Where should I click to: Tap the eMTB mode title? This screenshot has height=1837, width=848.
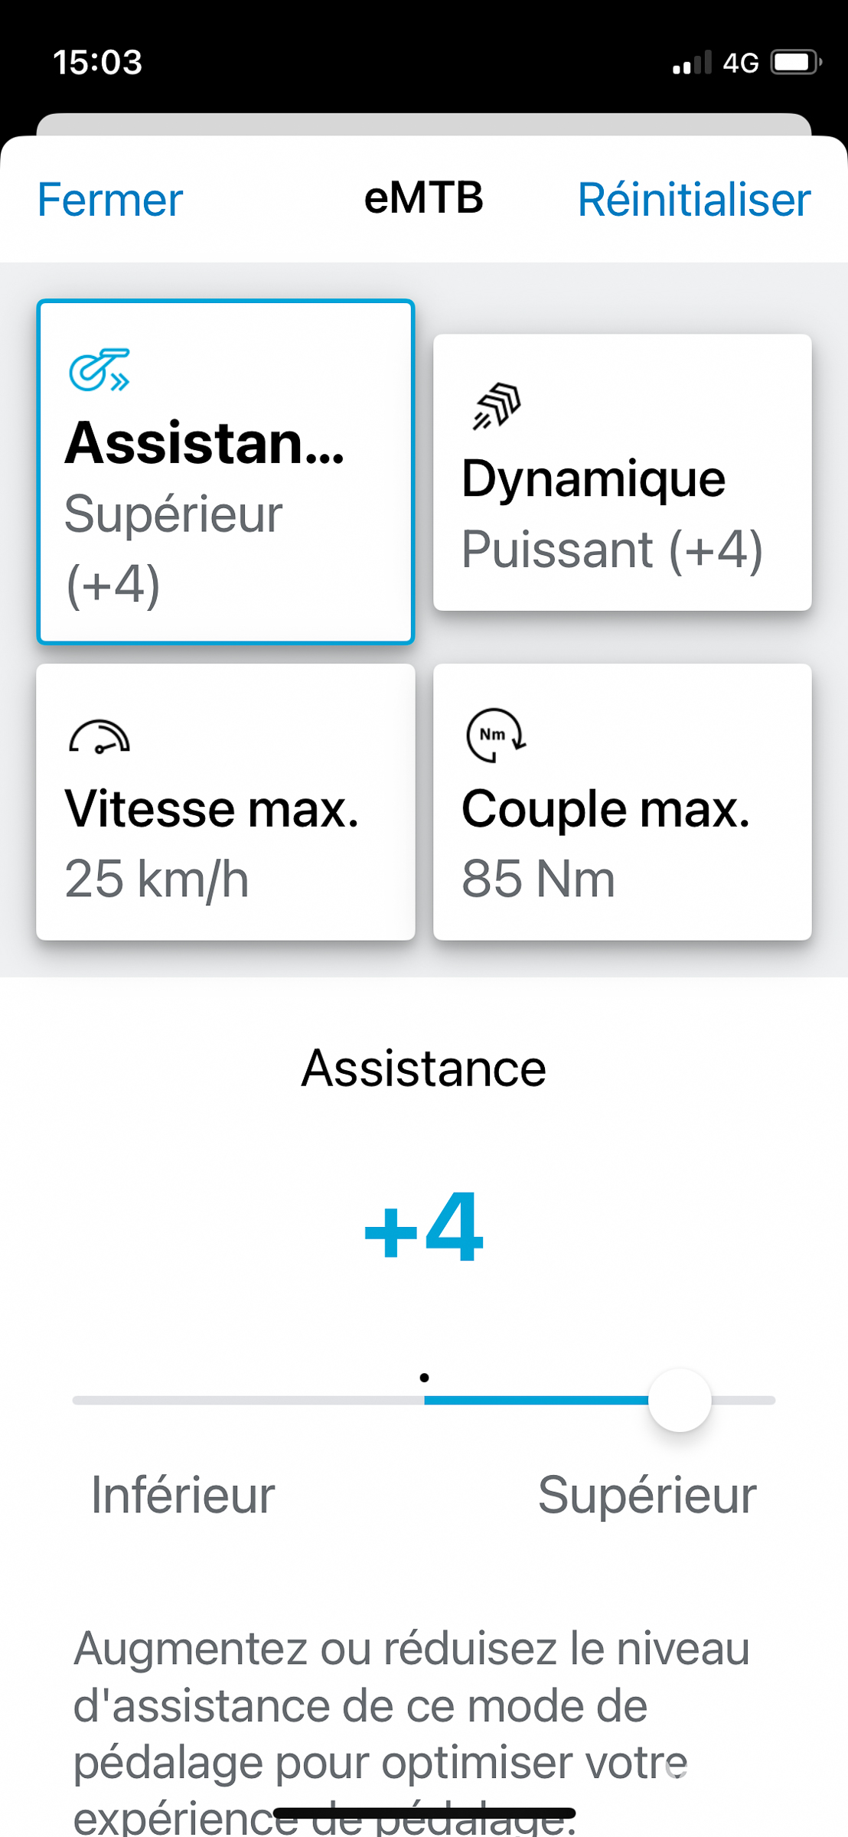pos(424,198)
